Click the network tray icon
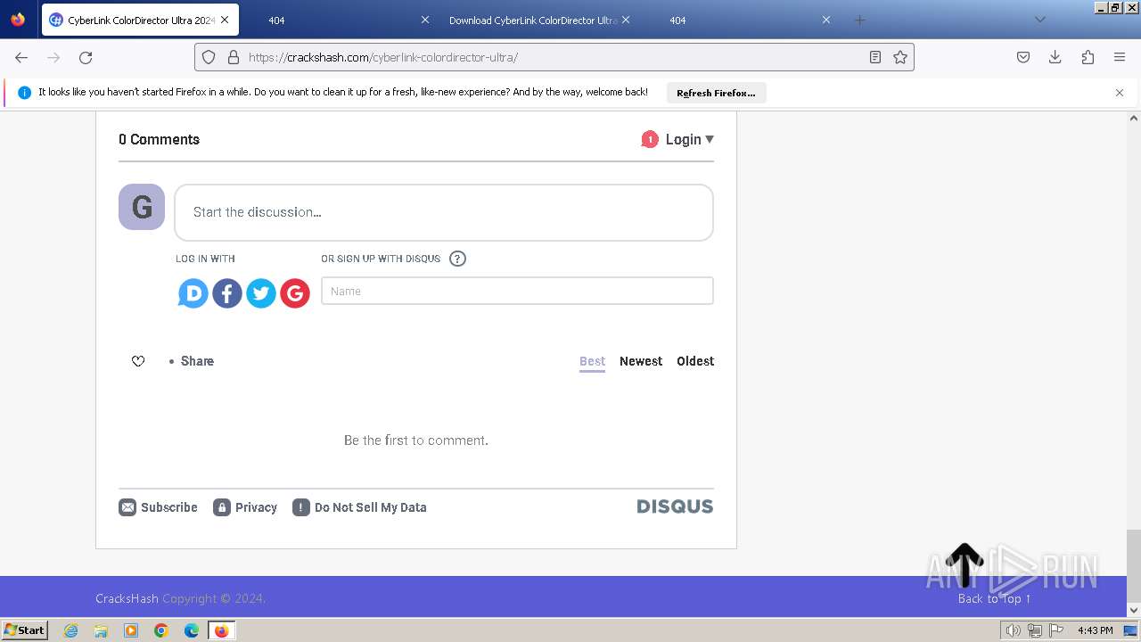This screenshot has height=642, width=1141. coord(1035,630)
